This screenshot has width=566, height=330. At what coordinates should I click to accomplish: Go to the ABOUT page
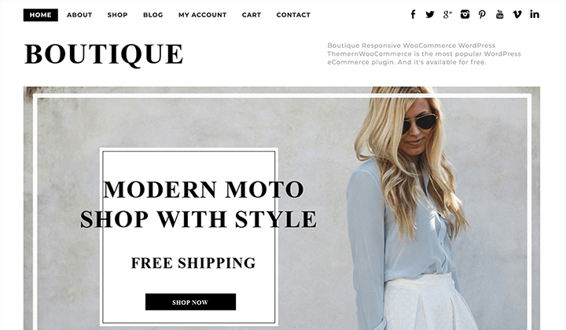[79, 15]
